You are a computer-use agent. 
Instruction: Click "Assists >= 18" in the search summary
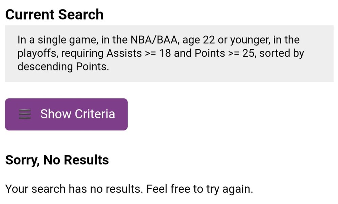pyautogui.click(x=140, y=53)
